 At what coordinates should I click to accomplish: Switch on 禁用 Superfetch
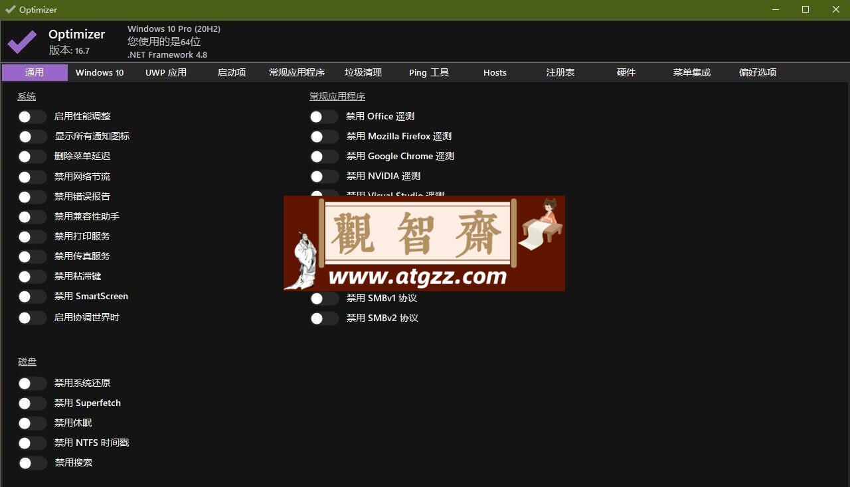pyautogui.click(x=32, y=403)
